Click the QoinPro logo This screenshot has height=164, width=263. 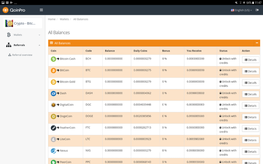(14, 10)
